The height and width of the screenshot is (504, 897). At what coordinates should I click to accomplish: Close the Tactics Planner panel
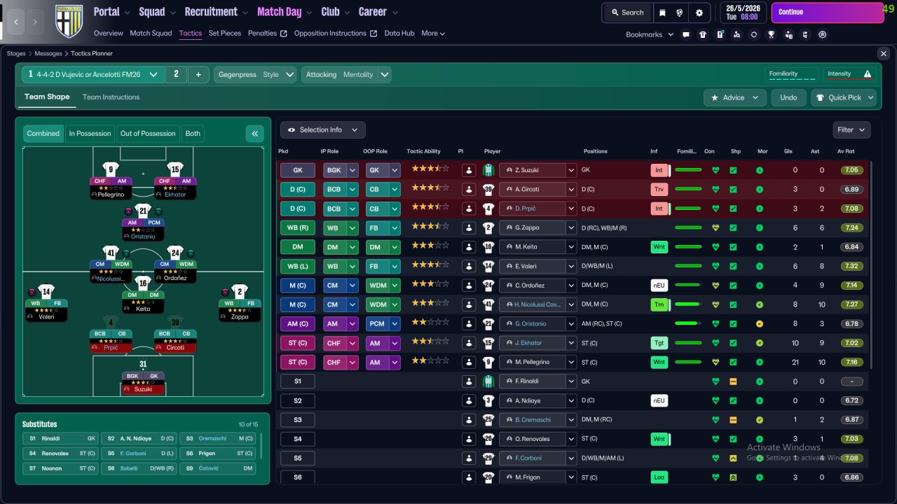tap(883, 53)
